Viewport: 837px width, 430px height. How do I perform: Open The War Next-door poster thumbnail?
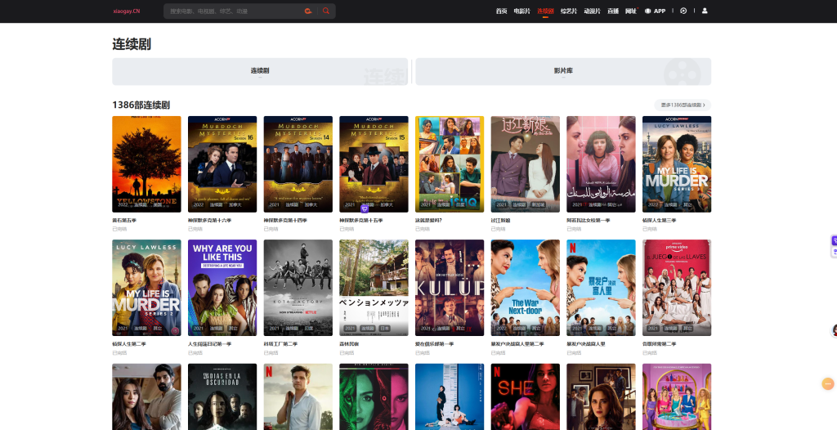[x=526, y=288]
